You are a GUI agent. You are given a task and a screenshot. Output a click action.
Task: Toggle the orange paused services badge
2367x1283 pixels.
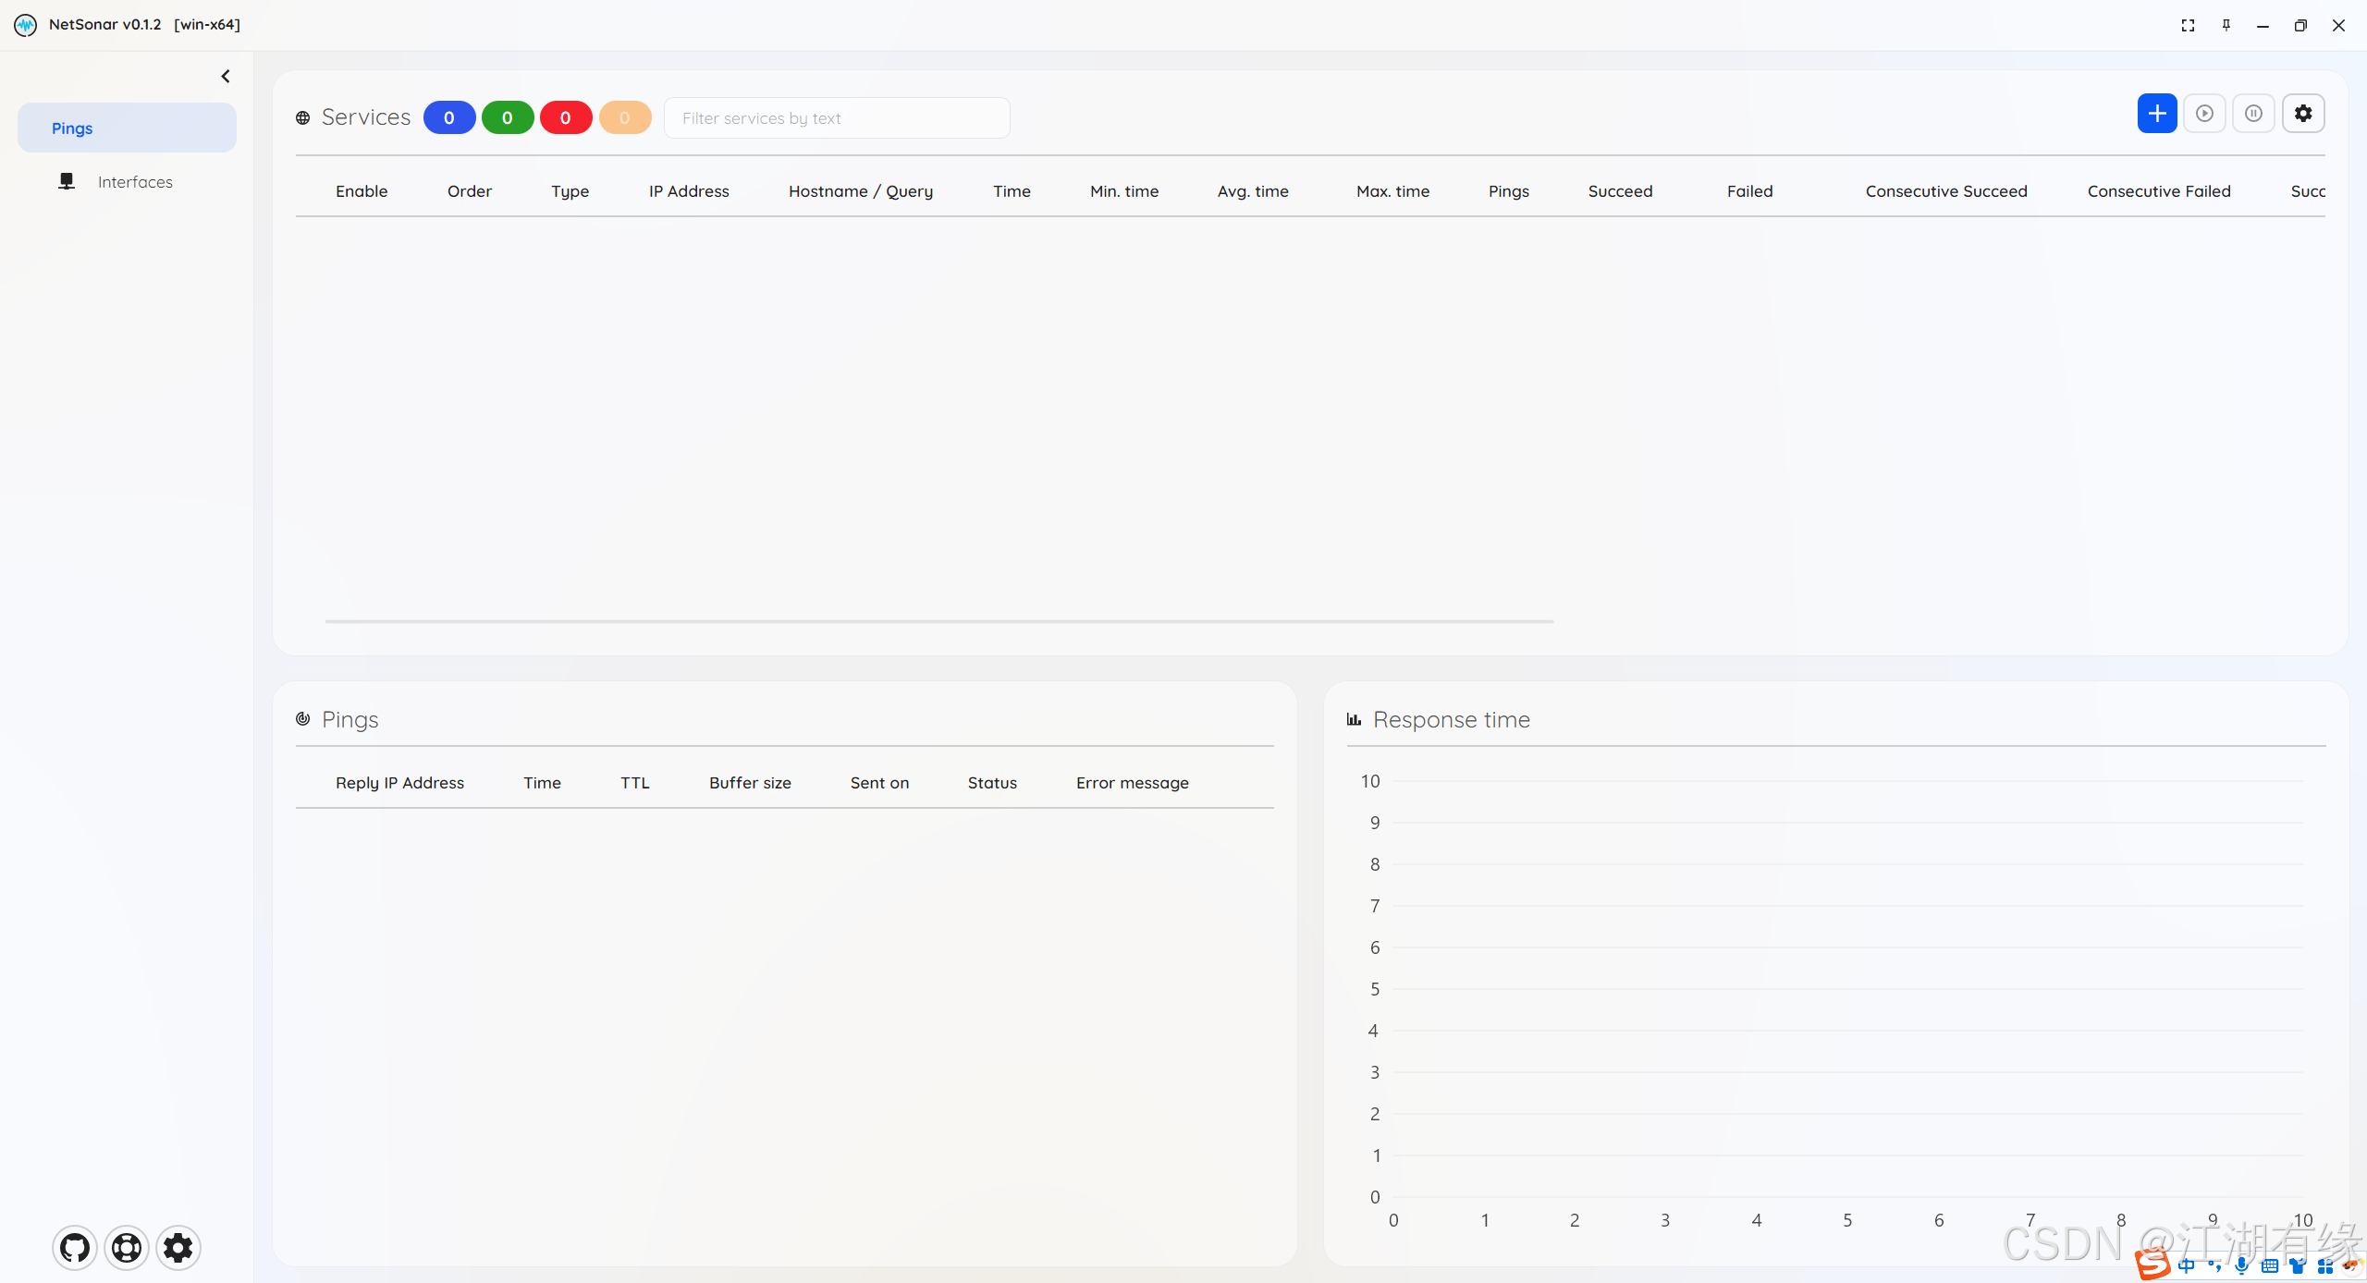point(624,117)
